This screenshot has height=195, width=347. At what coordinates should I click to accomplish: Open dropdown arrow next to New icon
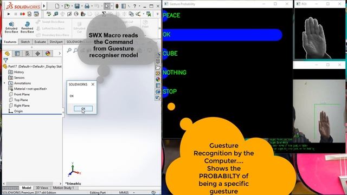[x=62, y=6]
